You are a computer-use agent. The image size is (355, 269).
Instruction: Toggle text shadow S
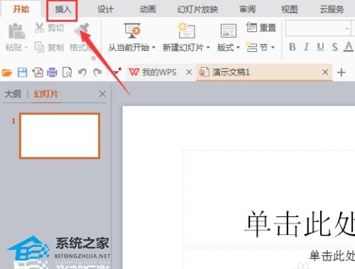click(334, 47)
